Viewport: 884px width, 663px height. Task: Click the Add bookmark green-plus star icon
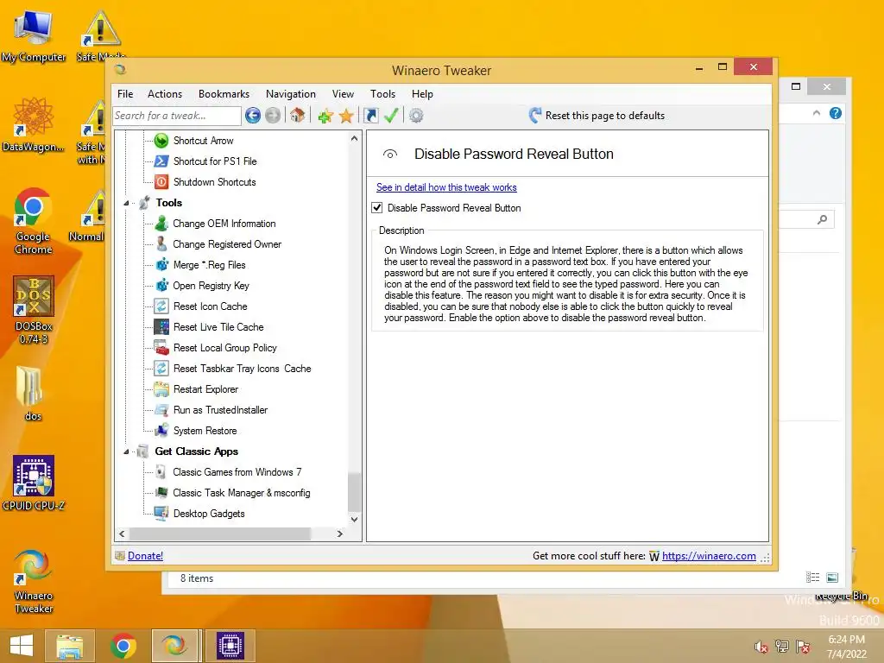click(325, 117)
